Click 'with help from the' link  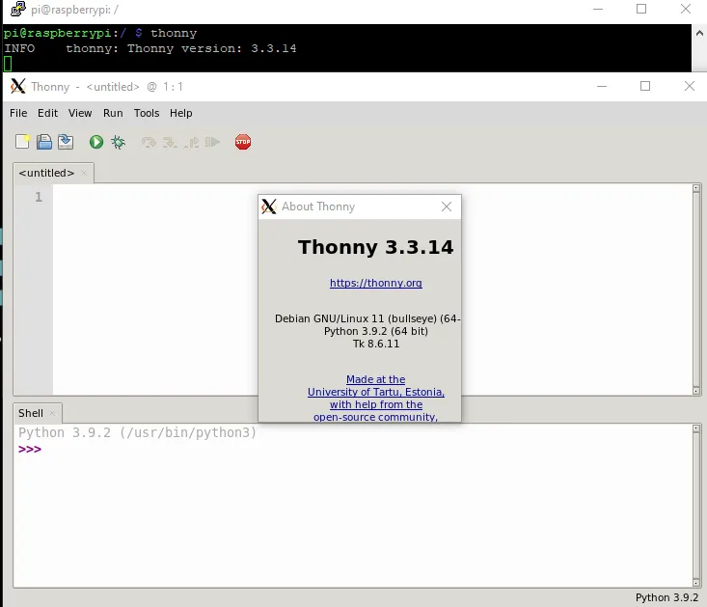tap(375, 404)
